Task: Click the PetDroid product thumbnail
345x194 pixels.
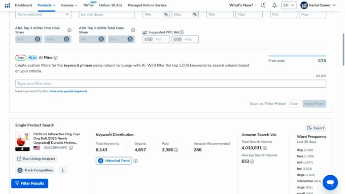Action: click(22, 141)
